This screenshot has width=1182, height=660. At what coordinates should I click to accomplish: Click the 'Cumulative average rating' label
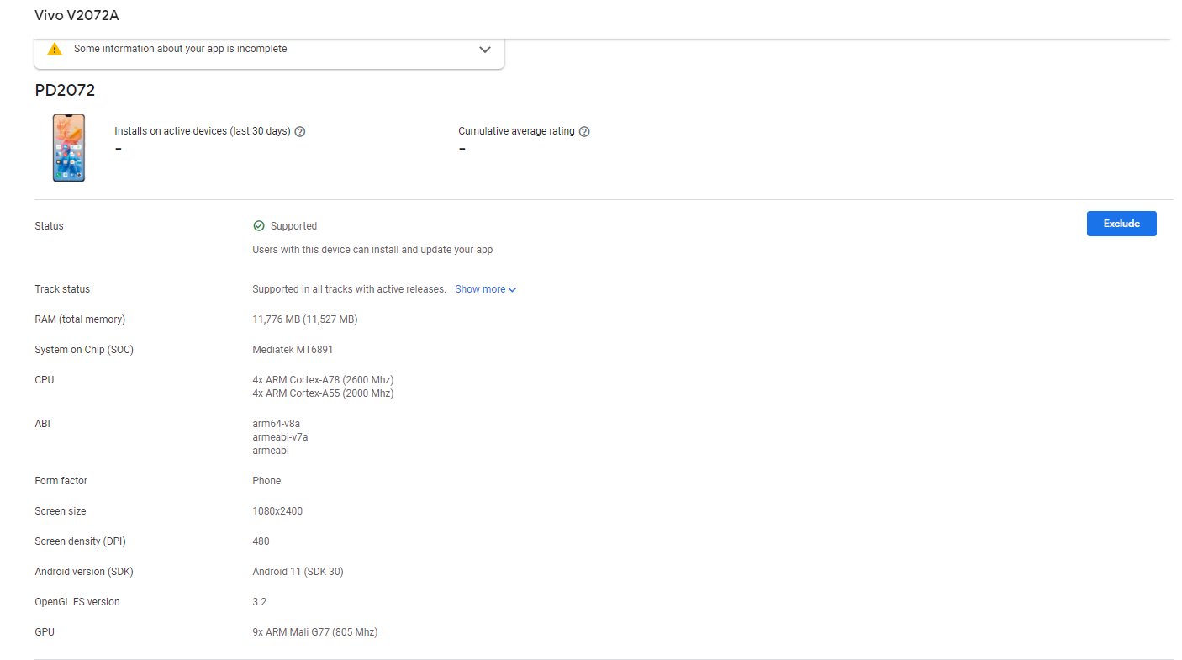pyautogui.click(x=517, y=131)
